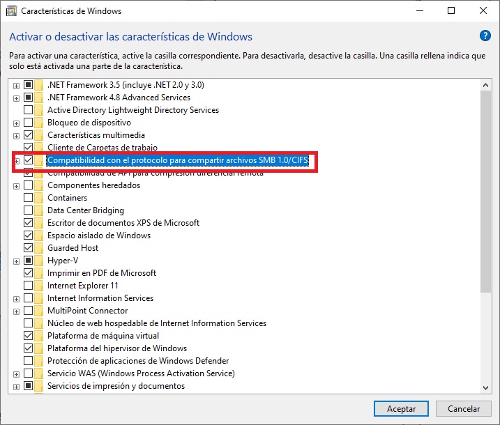Click the Internet Explorer 11 folder icon
Viewport: 500px width, 425px height.
(x=39, y=286)
